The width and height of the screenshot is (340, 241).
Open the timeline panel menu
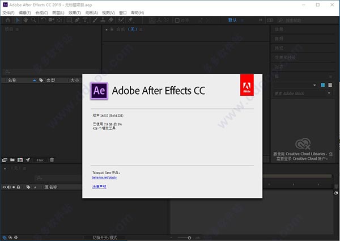[x=25, y=168]
